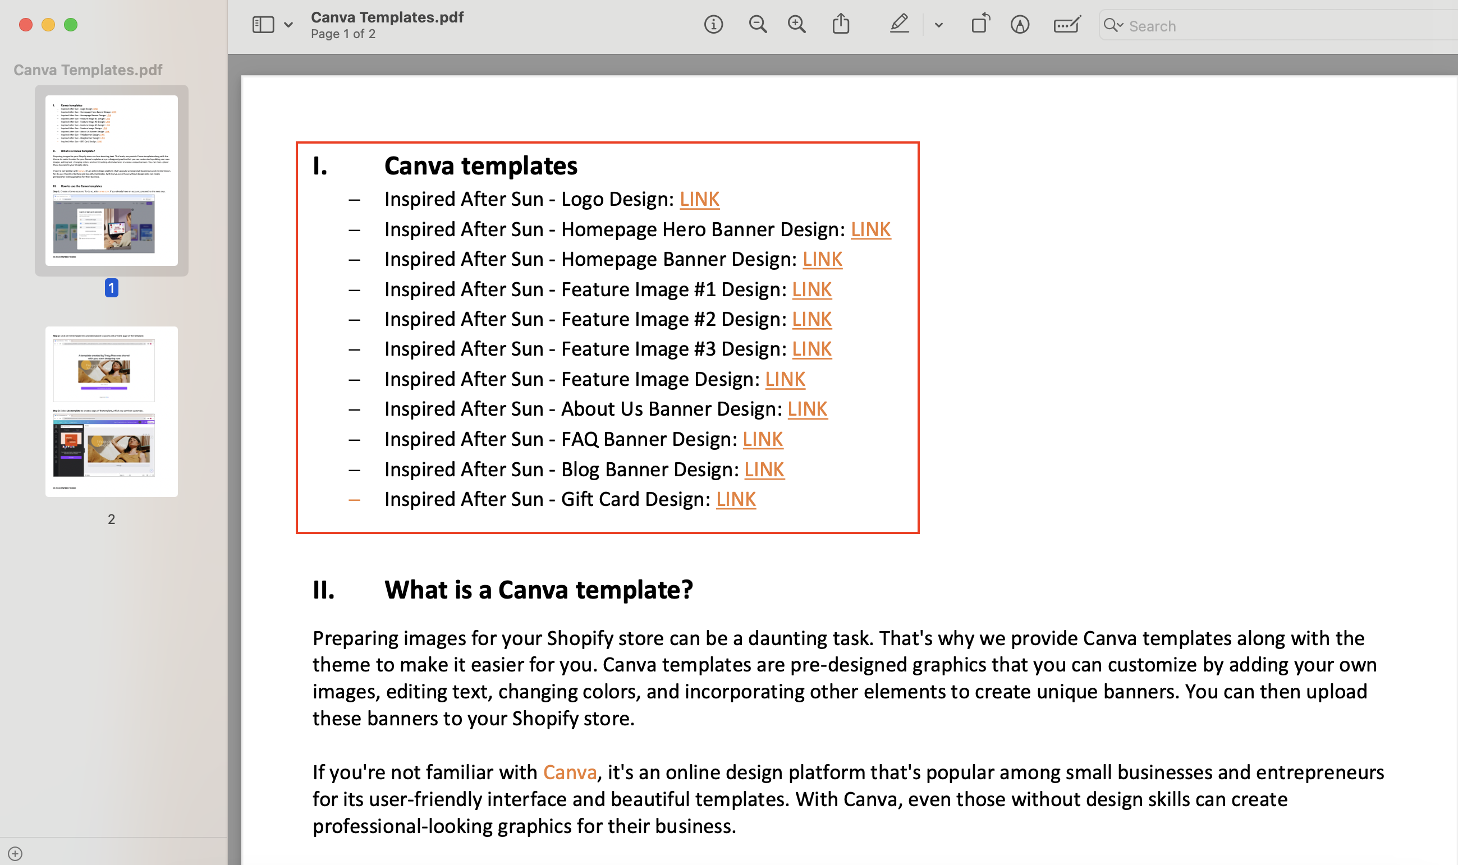Zoom in the PDF view
The image size is (1458, 865).
coord(796,25)
